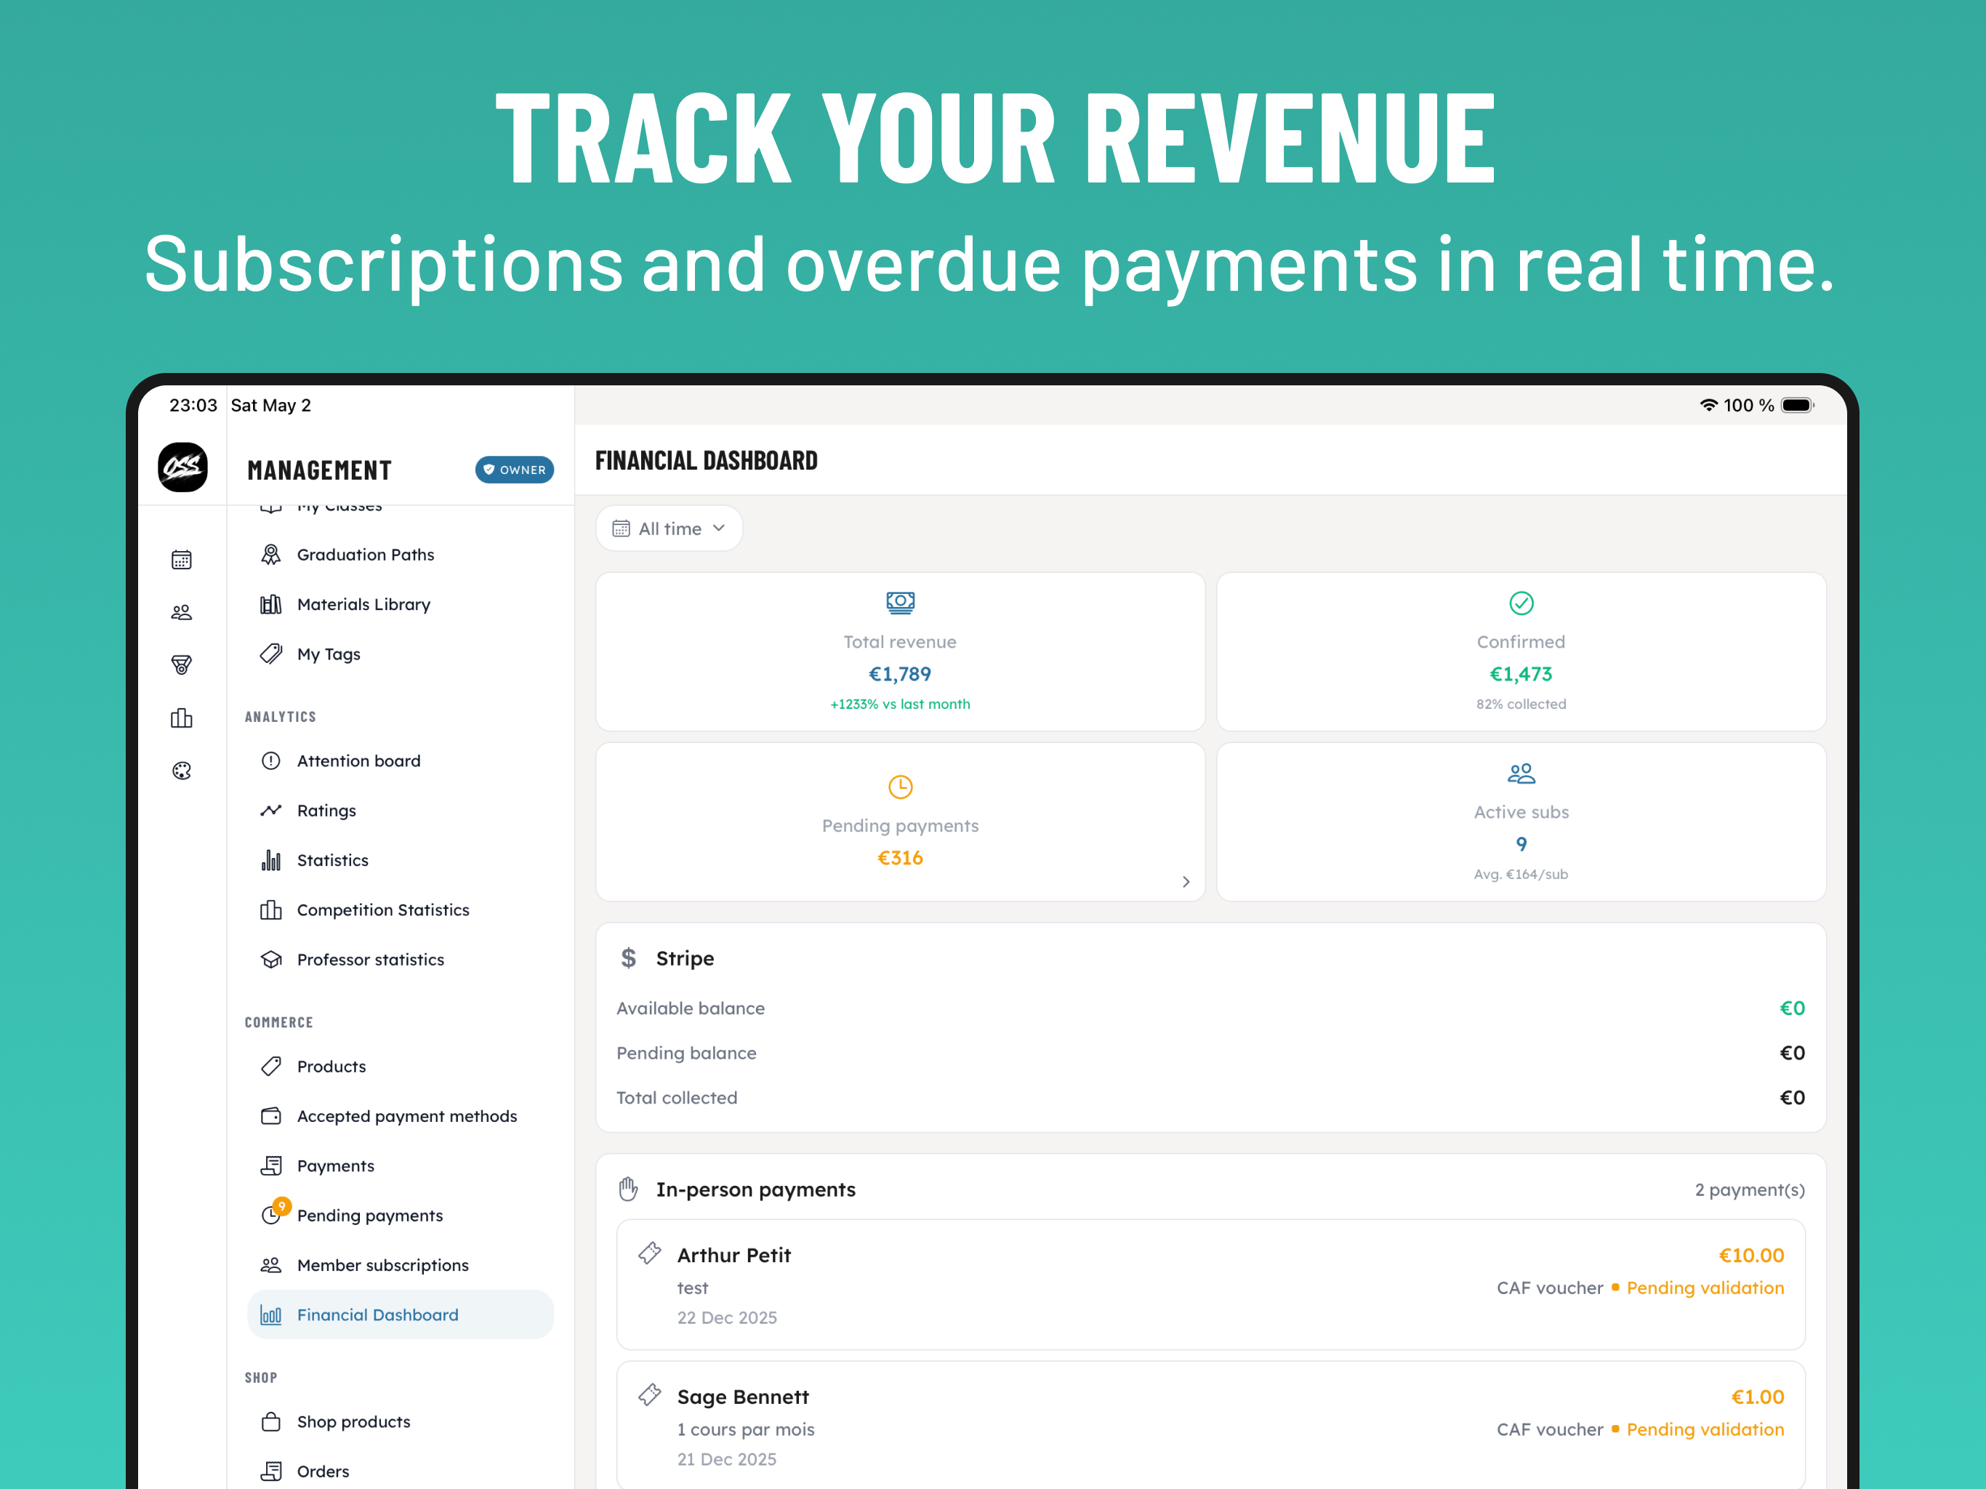Screen dimensions: 1986x1489
Task: Click the Stripe dollar sign icon
Action: pos(629,958)
